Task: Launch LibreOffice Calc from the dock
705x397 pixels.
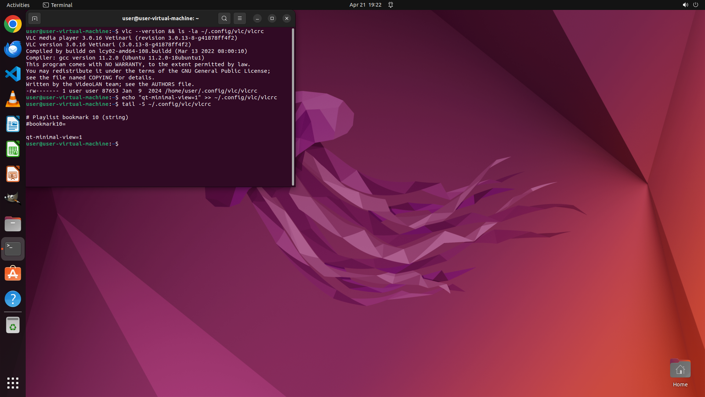Action: [13, 149]
